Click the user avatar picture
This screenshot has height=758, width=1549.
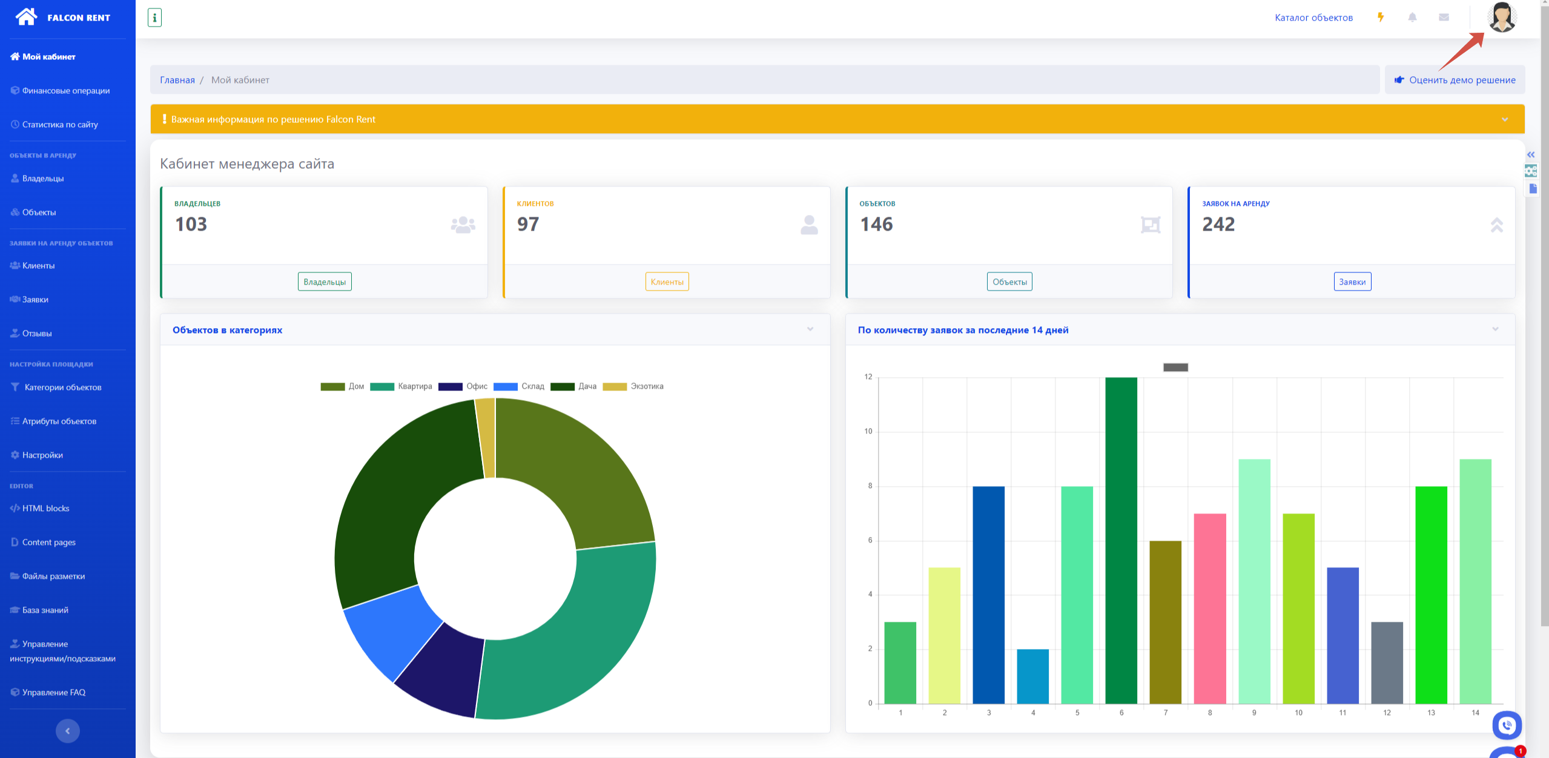[x=1502, y=18]
